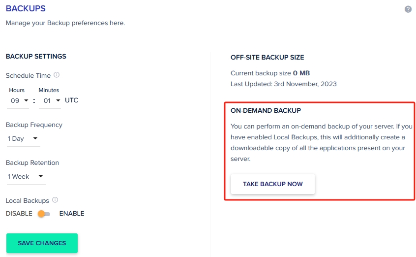Click the BACKUPS page heading

(26, 9)
